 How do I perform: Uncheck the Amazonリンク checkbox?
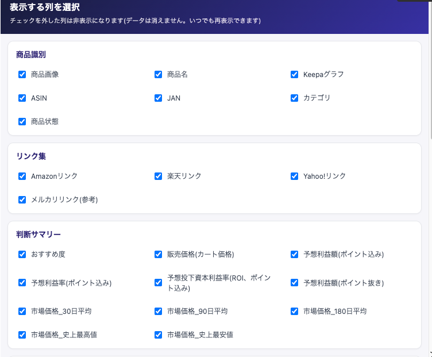click(x=22, y=176)
